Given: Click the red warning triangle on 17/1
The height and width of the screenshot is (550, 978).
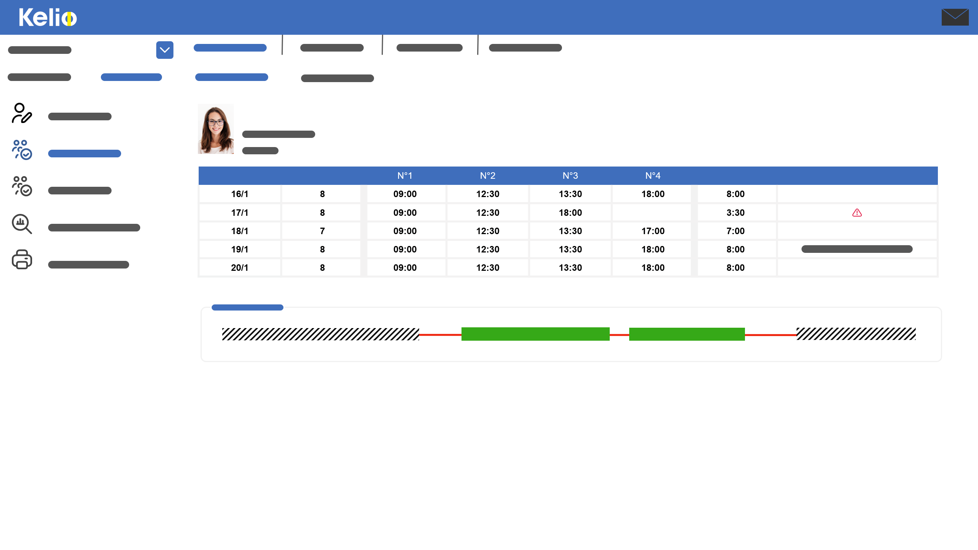Looking at the screenshot, I should point(857,213).
